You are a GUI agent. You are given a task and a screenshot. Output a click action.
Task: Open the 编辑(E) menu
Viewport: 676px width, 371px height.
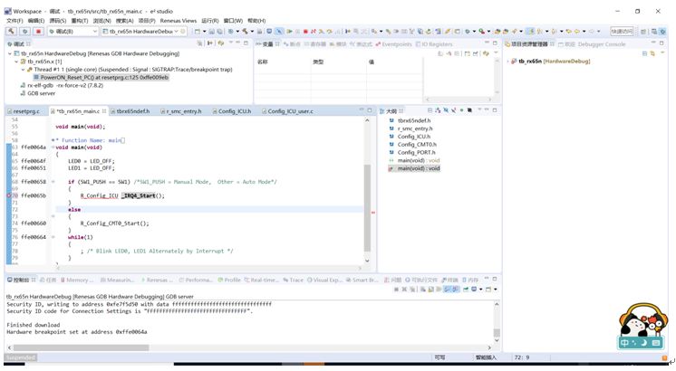(x=36, y=21)
